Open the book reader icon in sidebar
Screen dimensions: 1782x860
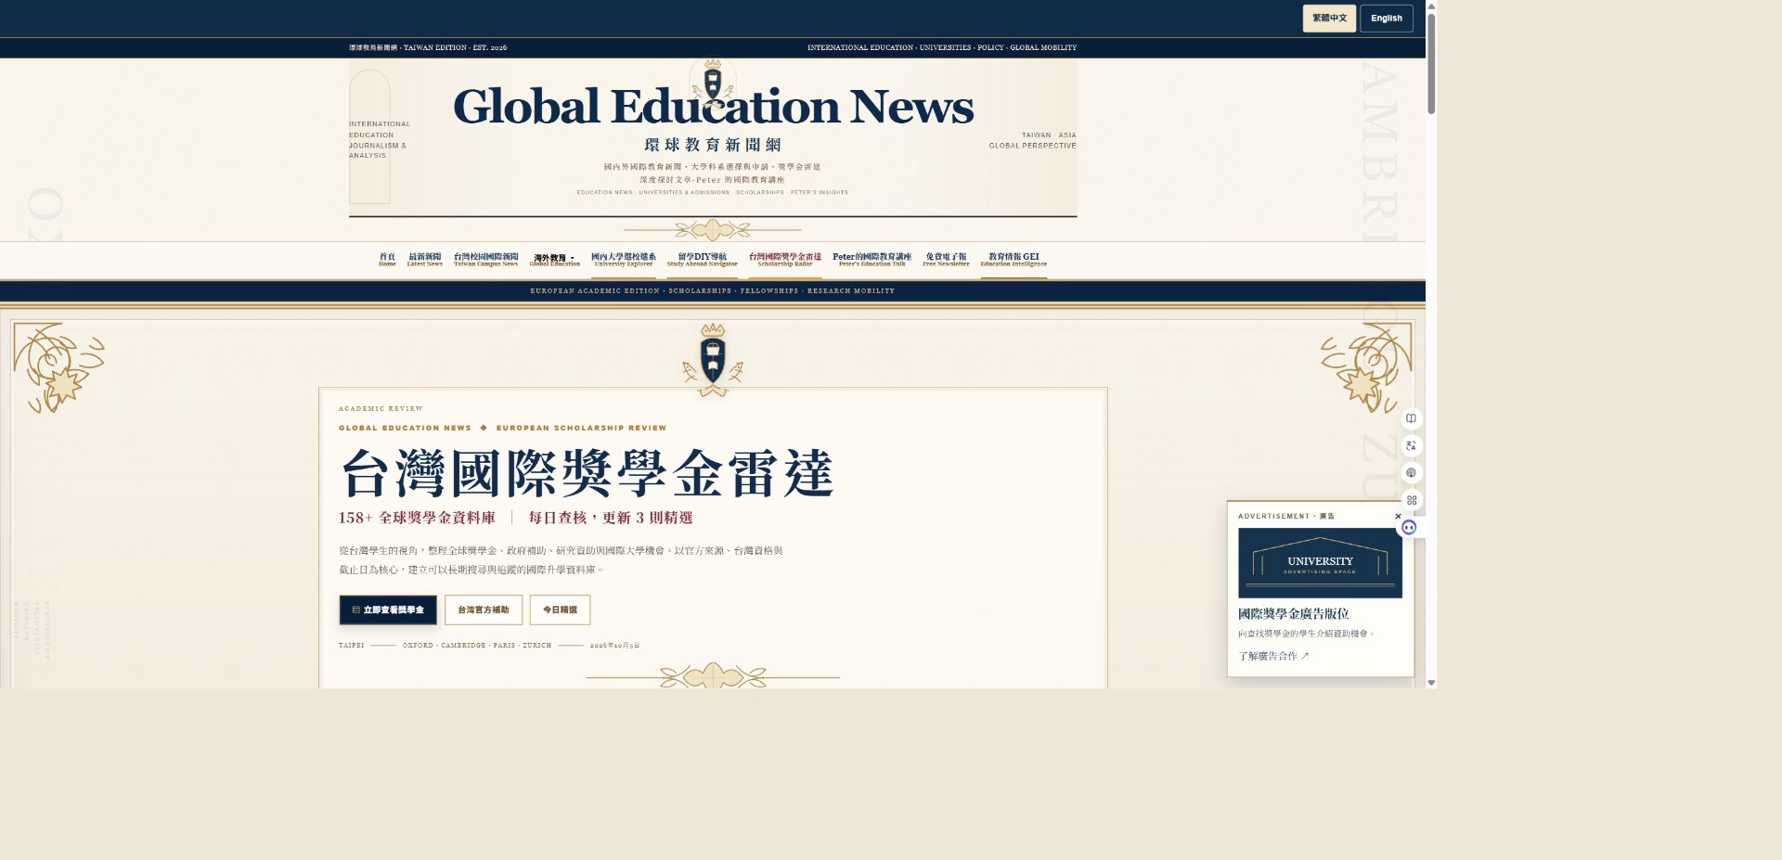1411,418
